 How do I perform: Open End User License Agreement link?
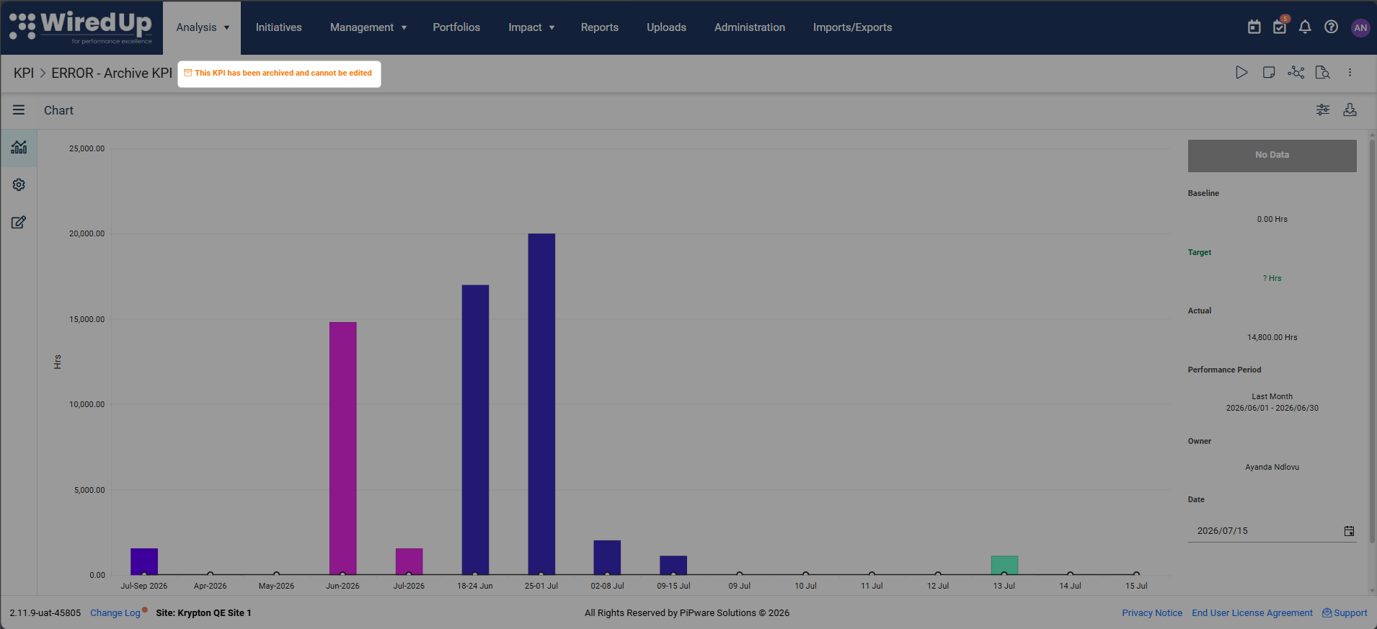1252,613
